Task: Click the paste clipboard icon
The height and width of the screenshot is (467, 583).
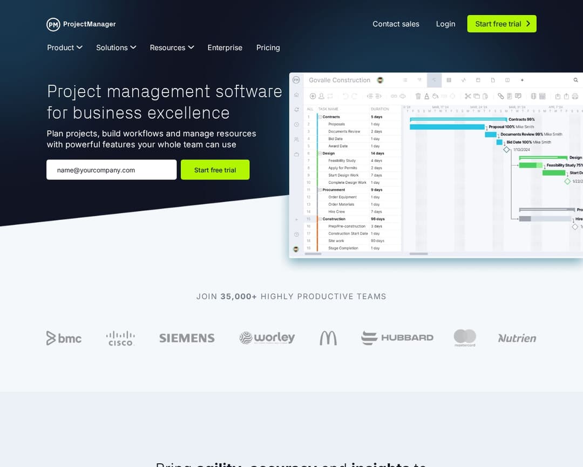Action: pyautogui.click(x=485, y=96)
